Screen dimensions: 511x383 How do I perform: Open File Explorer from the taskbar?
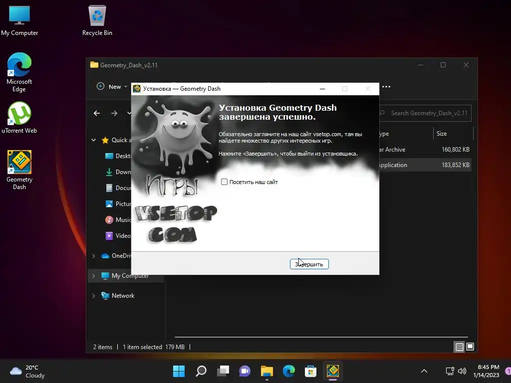click(x=266, y=371)
